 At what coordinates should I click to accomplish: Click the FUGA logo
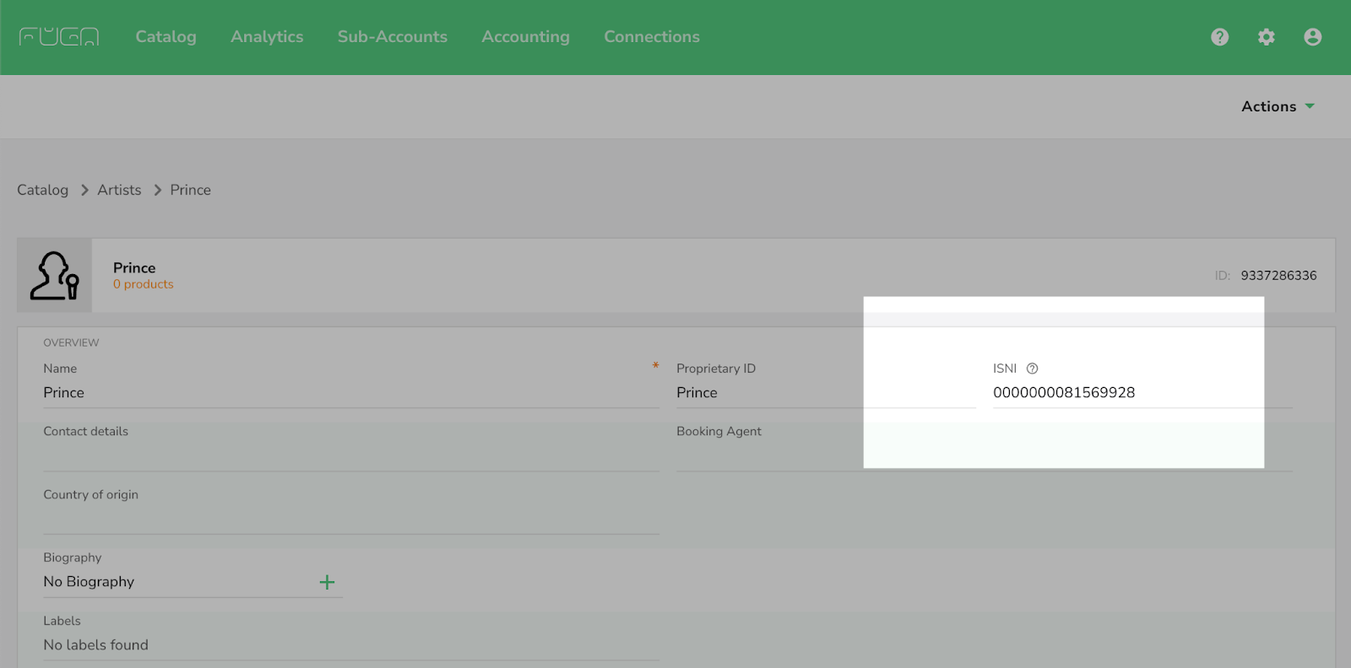pos(59,36)
